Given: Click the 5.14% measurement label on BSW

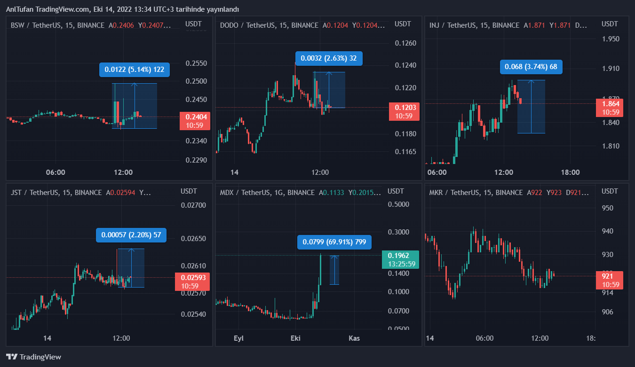Looking at the screenshot, I should 135,70.
